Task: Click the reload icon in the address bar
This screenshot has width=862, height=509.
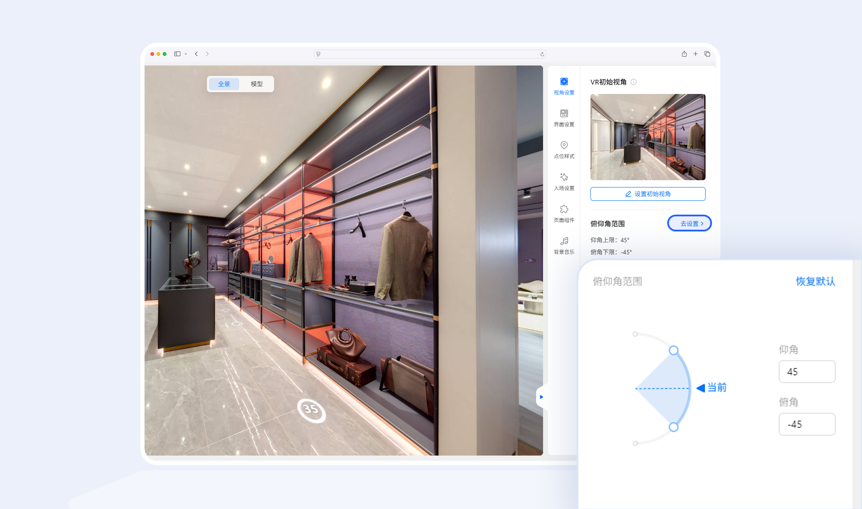Action: pyautogui.click(x=542, y=54)
